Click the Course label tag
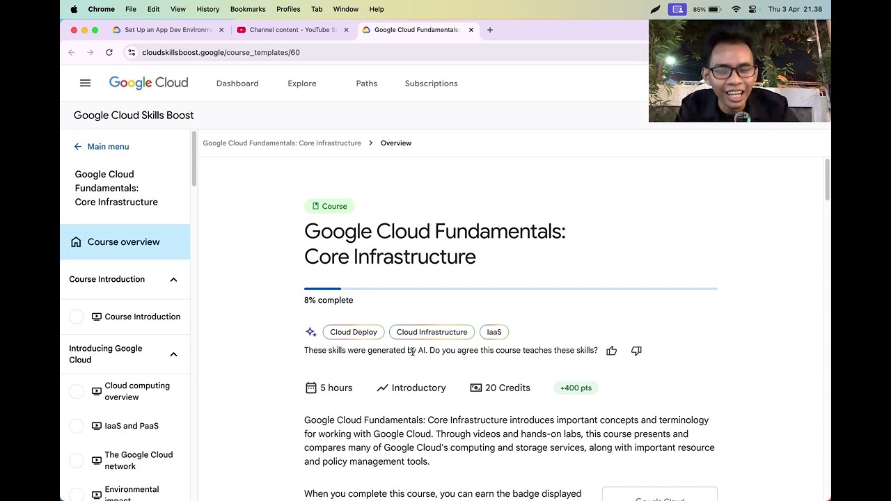The image size is (891, 501). click(x=329, y=206)
